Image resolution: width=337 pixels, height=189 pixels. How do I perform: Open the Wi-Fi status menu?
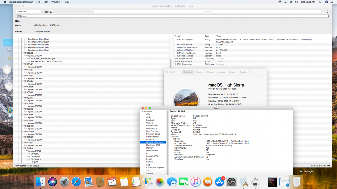click(x=280, y=2)
